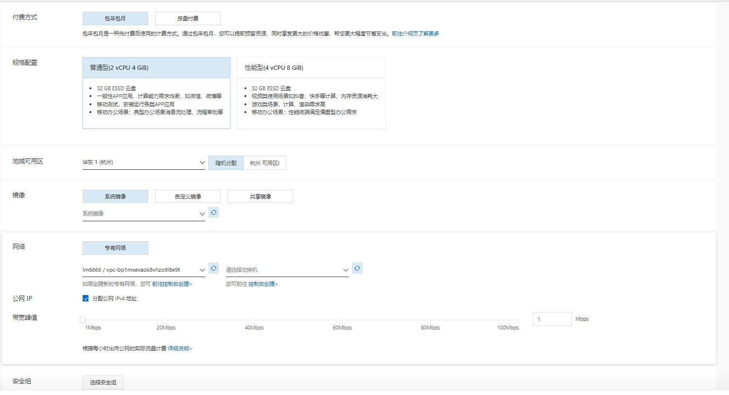Click the bandwidth peak slider handle
Viewport: 729px width, 395px height.
(83, 320)
